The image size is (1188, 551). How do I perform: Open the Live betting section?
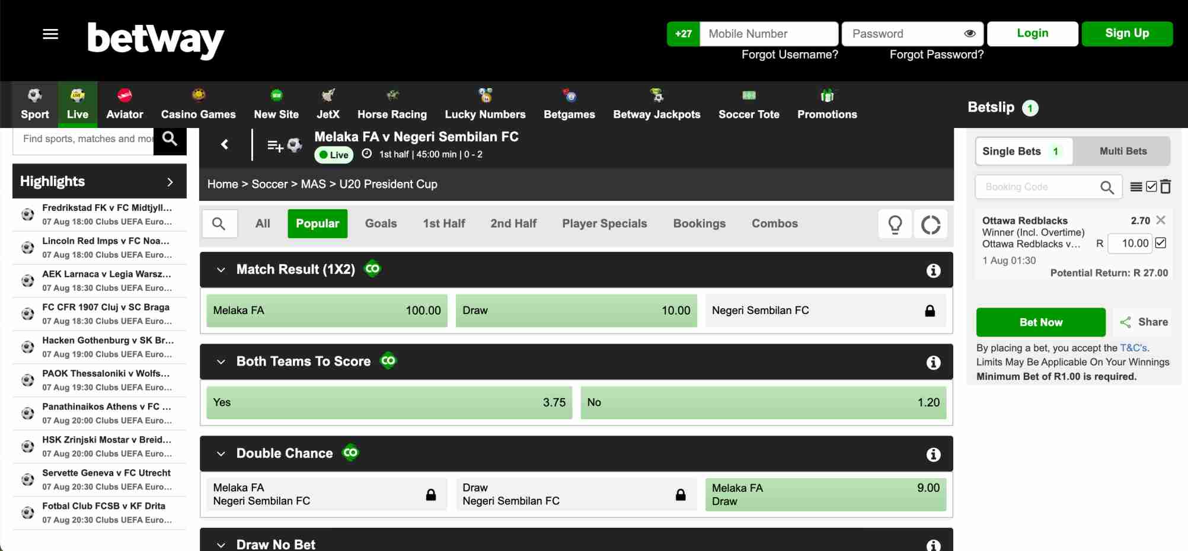click(x=78, y=104)
